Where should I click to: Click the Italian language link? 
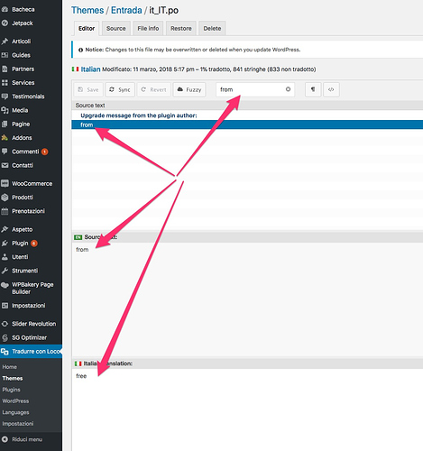click(x=90, y=69)
